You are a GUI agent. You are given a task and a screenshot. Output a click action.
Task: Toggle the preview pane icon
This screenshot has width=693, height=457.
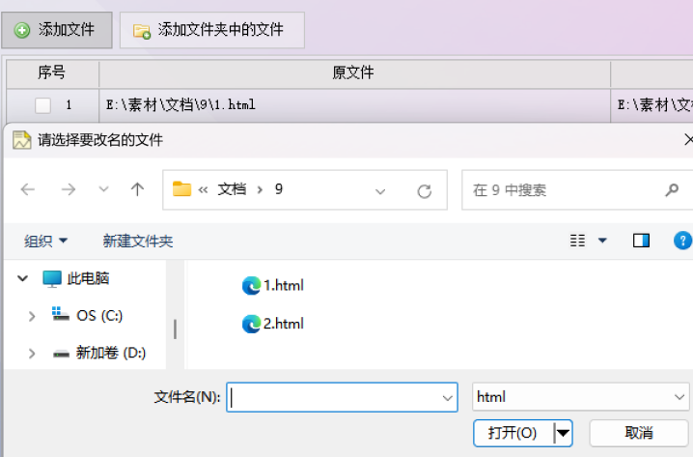pos(641,241)
